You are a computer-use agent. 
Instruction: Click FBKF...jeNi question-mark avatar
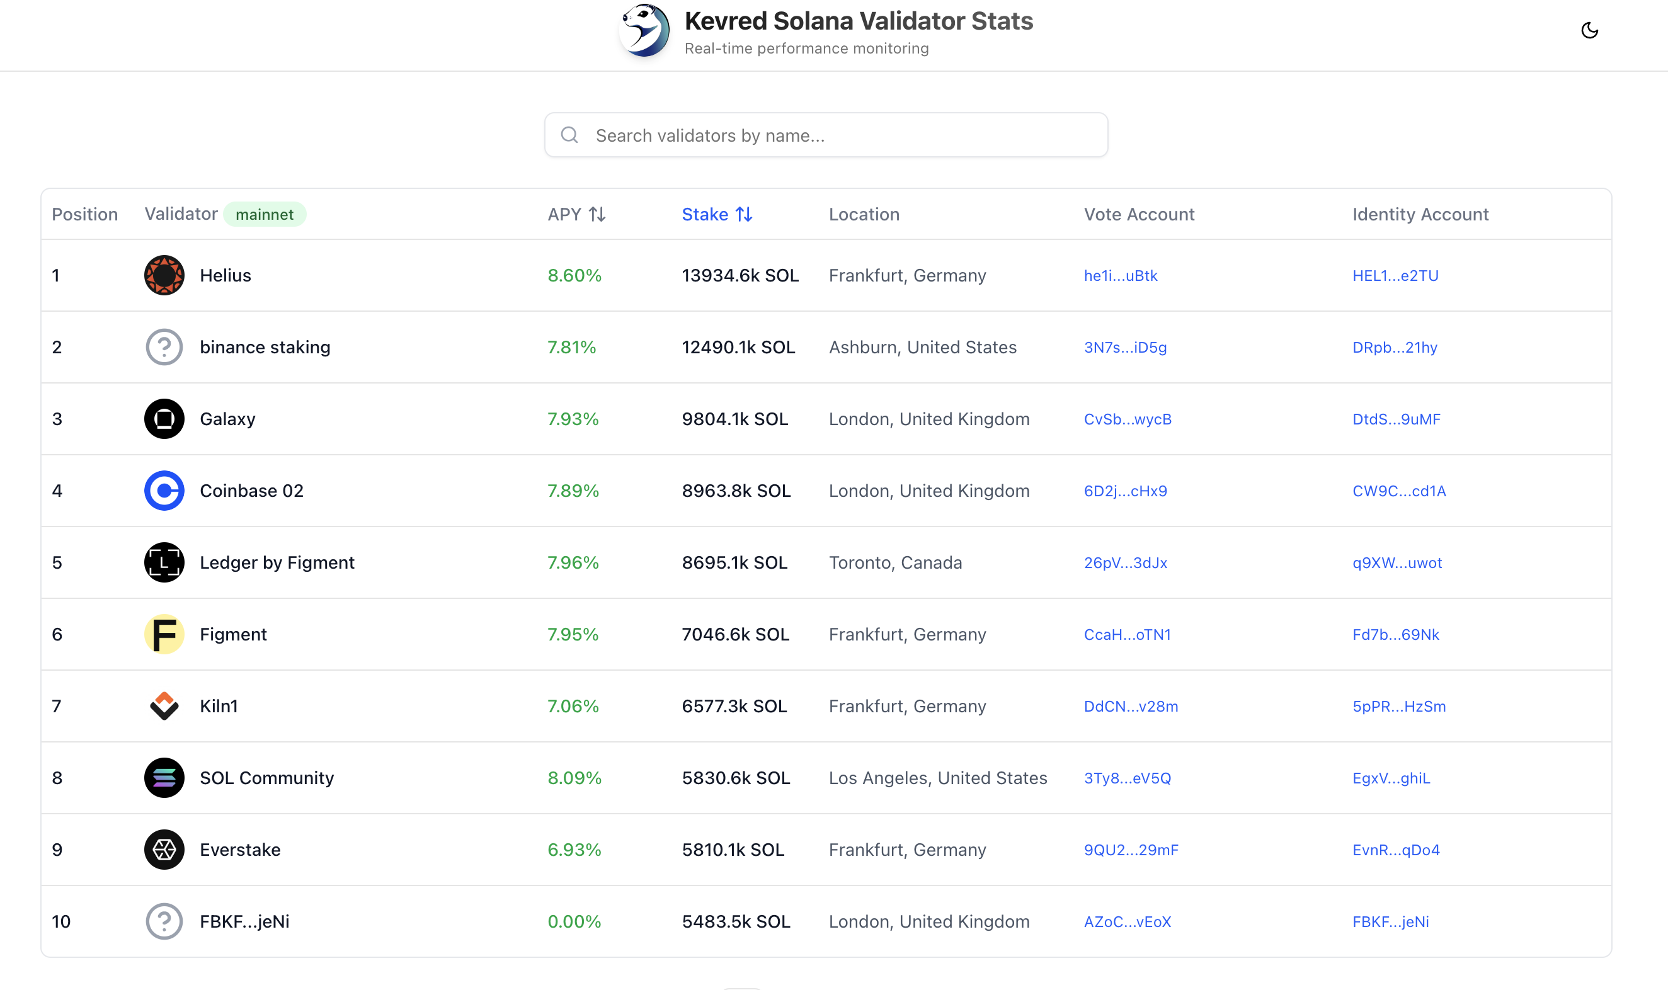coord(164,921)
